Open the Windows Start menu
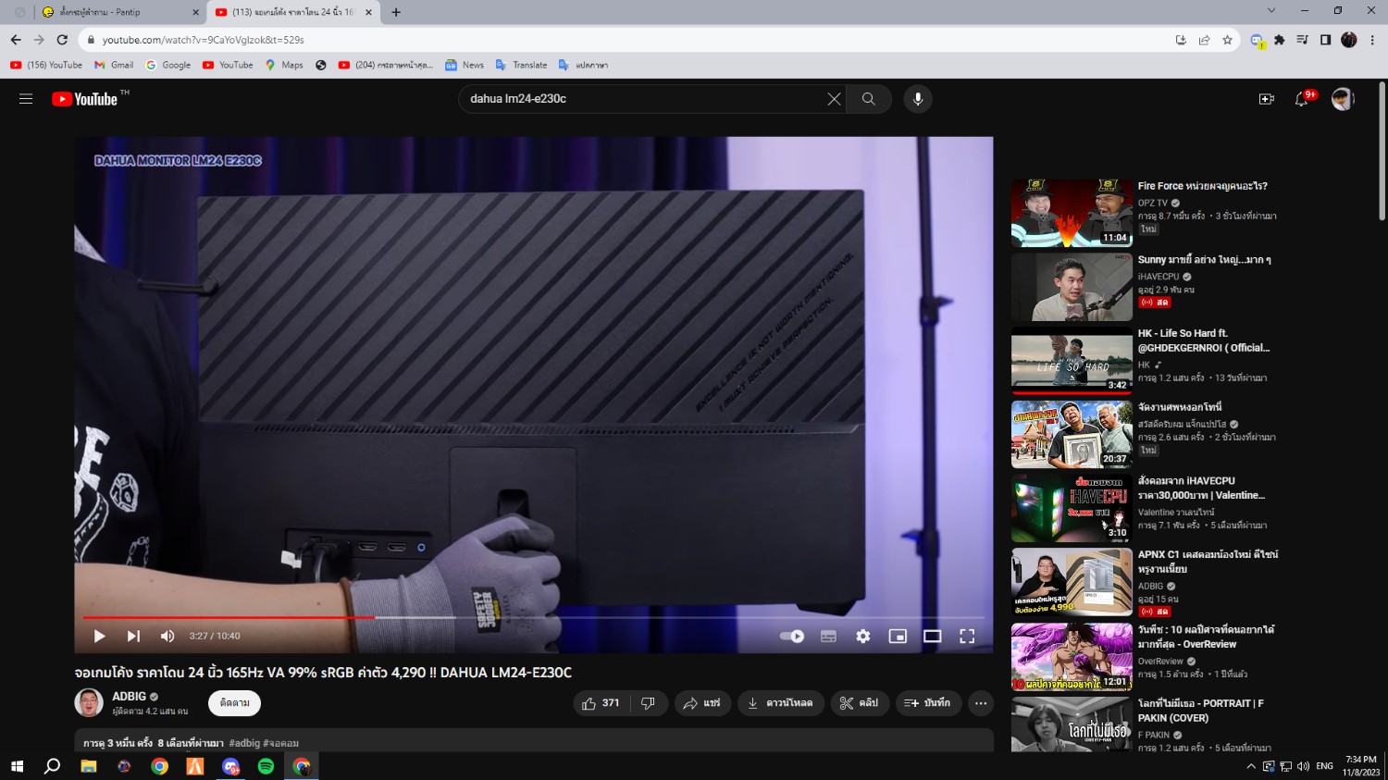This screenshot has height=780, width=1388. tap(16, 766)
